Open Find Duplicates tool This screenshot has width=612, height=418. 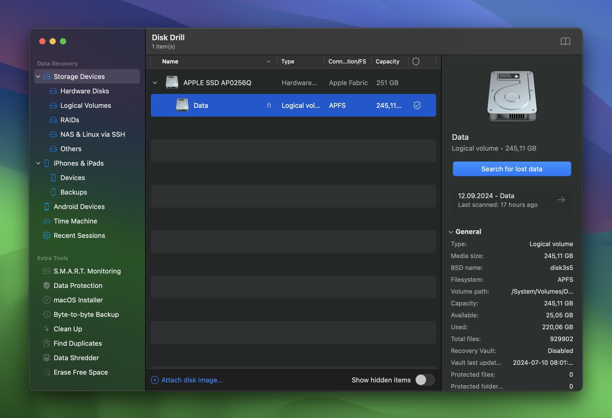point(78,343)
